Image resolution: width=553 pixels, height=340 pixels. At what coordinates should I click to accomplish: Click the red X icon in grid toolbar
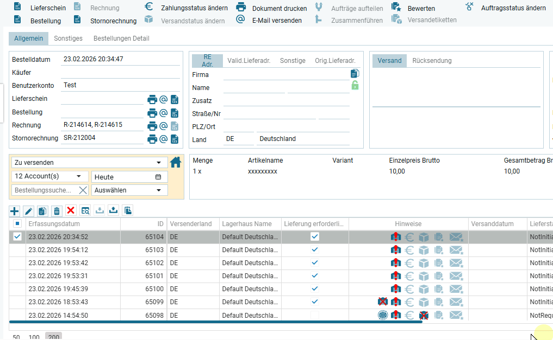[71, 210]
